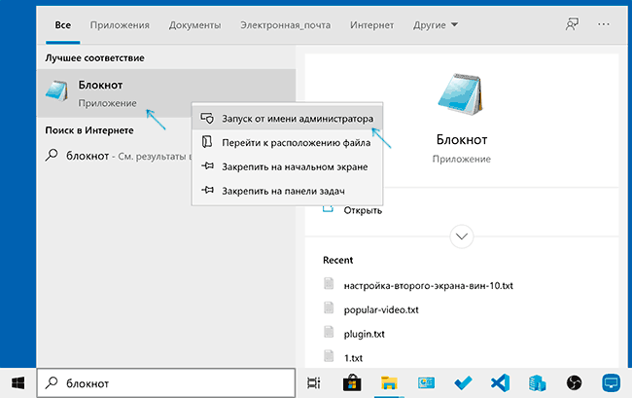This screenshot has width=632, height=398.
Task: Click the pin icon beside панели задач
Action: coord(207,190)
